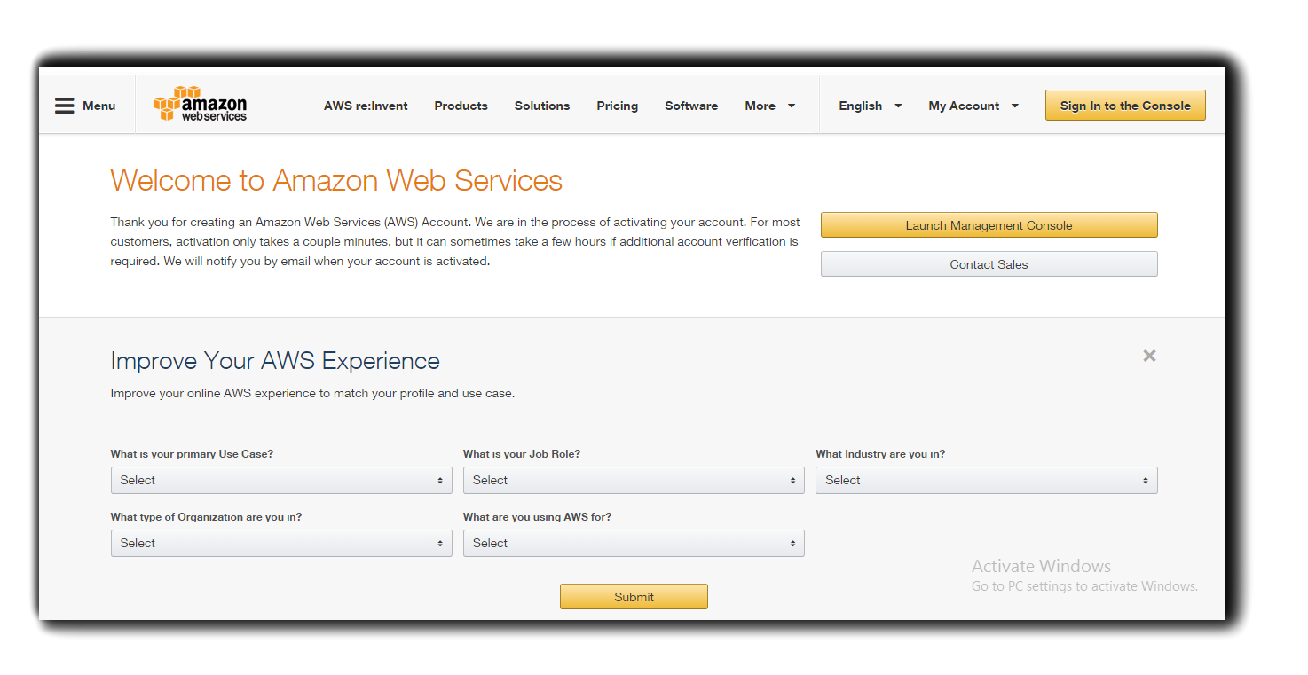Open the hamburger Menu icon
Viewport: 1308px width, 675px height.
[x=65, y=106]
